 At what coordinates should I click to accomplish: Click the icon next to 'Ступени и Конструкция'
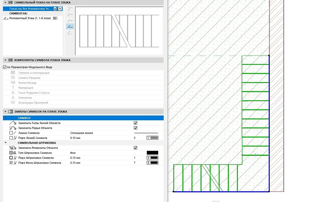pos(13,73)
